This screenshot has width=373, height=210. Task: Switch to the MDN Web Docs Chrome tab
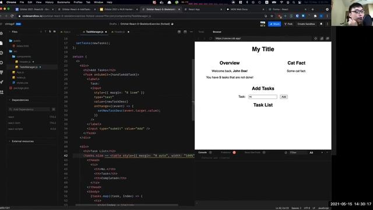click(x=245, y=9)
